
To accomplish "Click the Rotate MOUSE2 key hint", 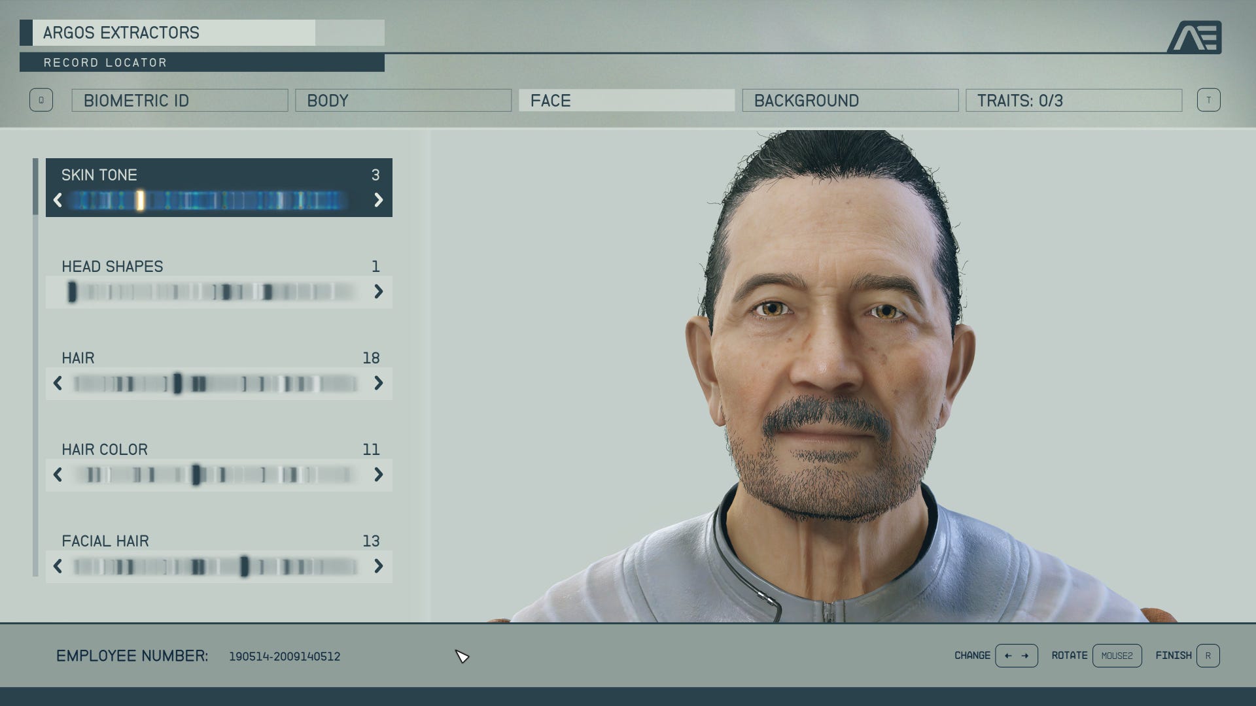I will (x=1117, y=656).
